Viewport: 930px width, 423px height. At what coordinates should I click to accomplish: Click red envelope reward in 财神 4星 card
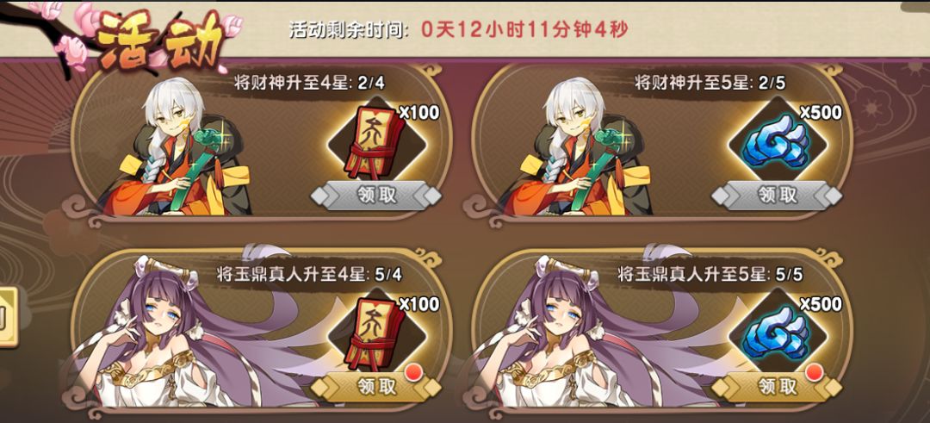[375, 142]
